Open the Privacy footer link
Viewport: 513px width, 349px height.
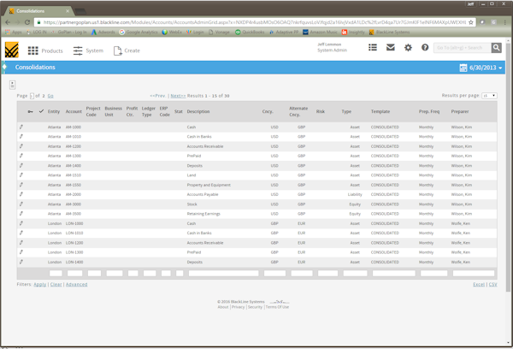point(239,307)
